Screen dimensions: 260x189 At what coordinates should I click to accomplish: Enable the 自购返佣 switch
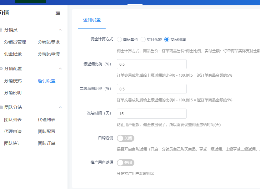125,138
